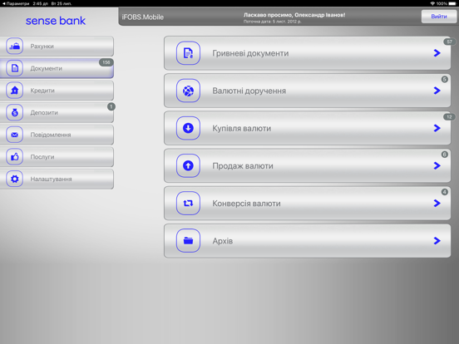Tap the Гривневі документи document icon

click(188, 53)
